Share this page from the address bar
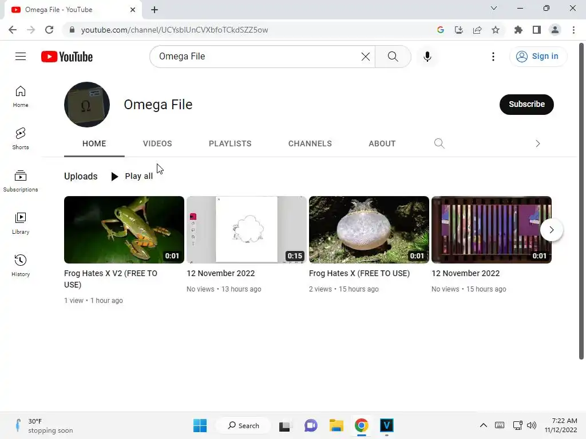Viewport: 586px width, 439px height. [x=477, y=30]
